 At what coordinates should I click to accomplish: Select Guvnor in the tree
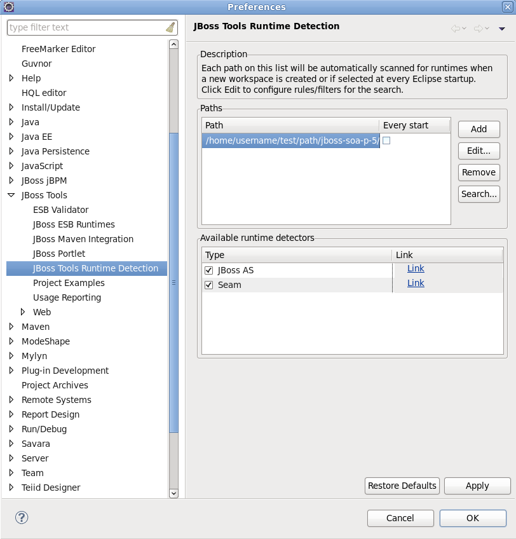coord(36,64)
